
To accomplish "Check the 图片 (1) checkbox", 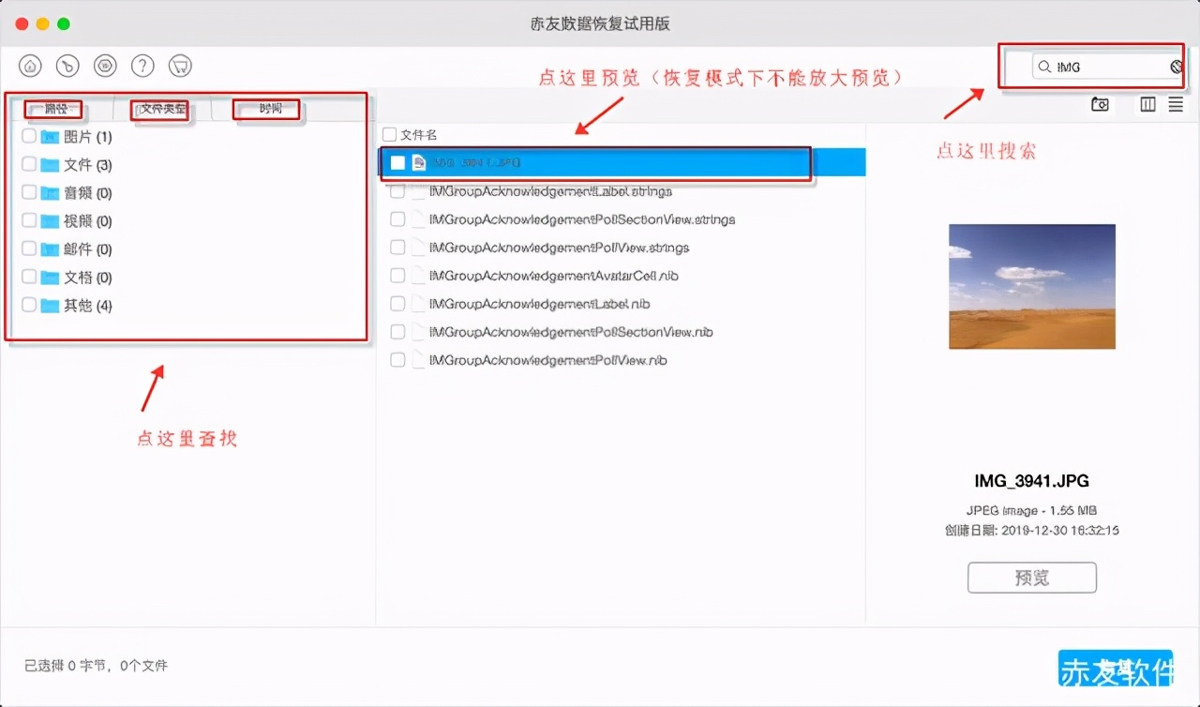I will click(27, 135).
